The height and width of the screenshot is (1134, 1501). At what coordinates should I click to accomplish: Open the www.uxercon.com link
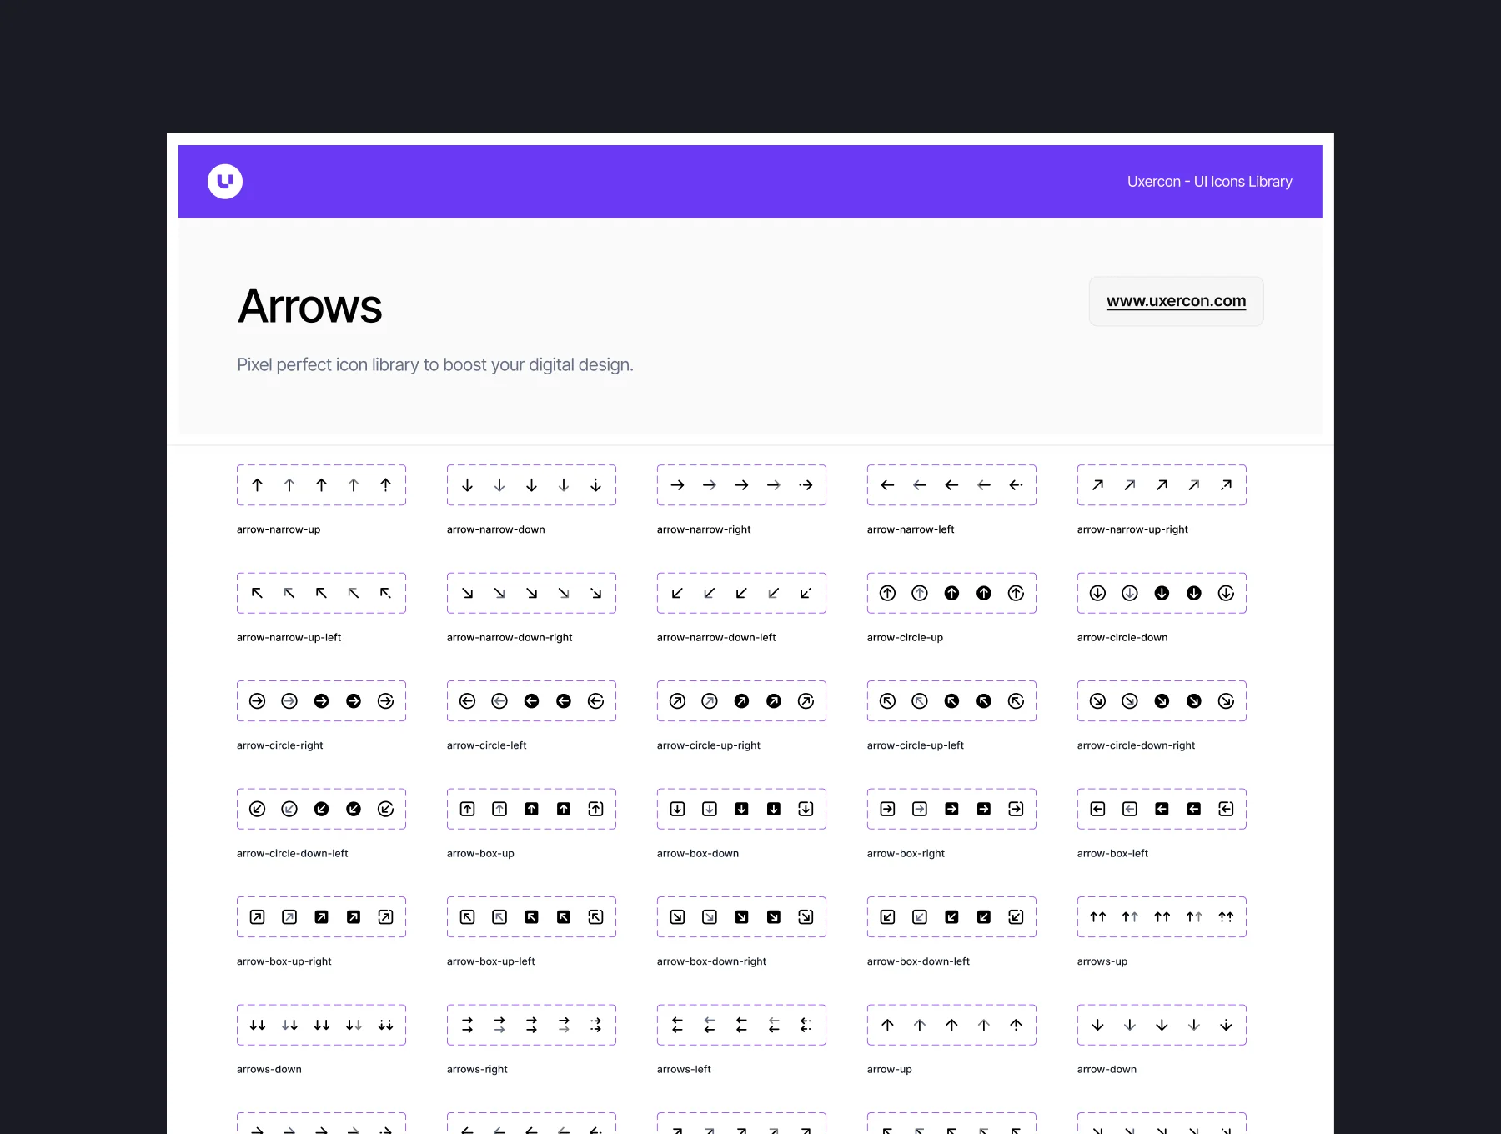[x=1176, y=301]
